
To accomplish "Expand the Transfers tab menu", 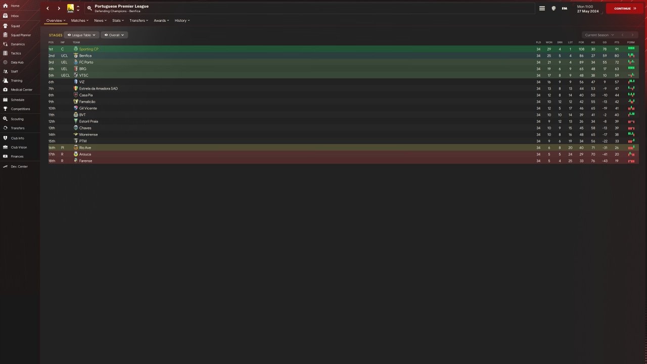I will (x=139, y=21).
